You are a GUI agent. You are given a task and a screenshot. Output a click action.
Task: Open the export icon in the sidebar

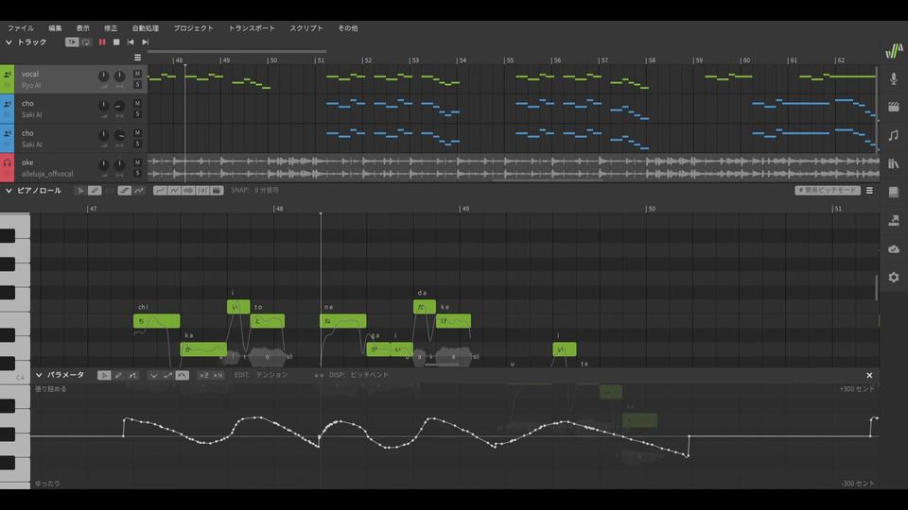[894, 220]
